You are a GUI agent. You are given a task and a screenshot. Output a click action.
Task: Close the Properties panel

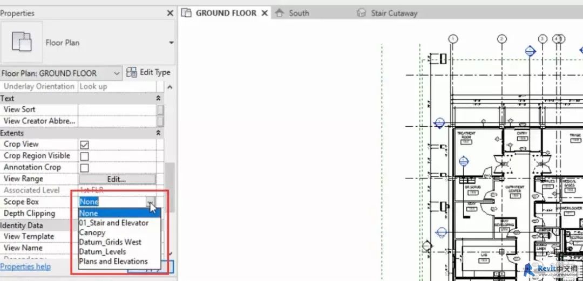point(170,13)
